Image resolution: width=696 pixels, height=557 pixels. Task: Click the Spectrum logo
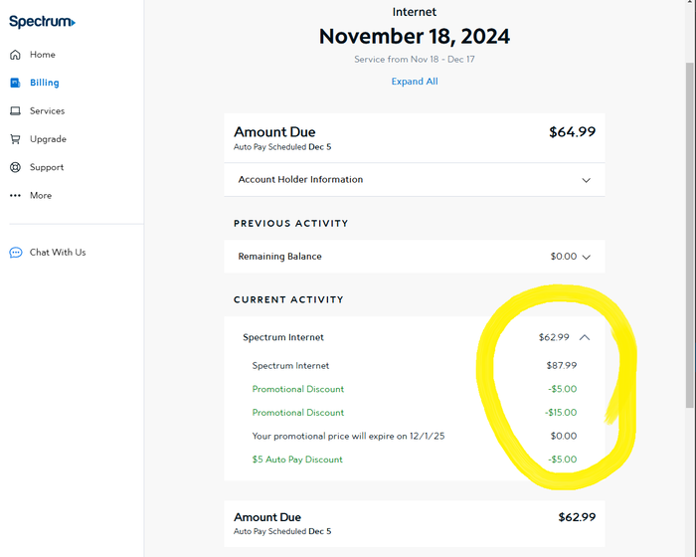coord(42,21)
